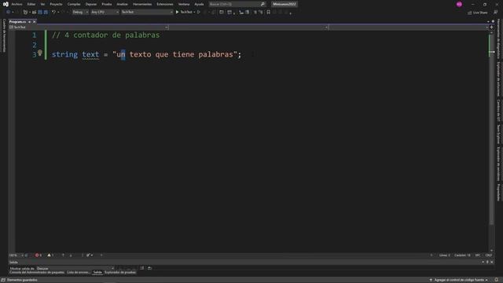Open the Herramientas menu

142,4
